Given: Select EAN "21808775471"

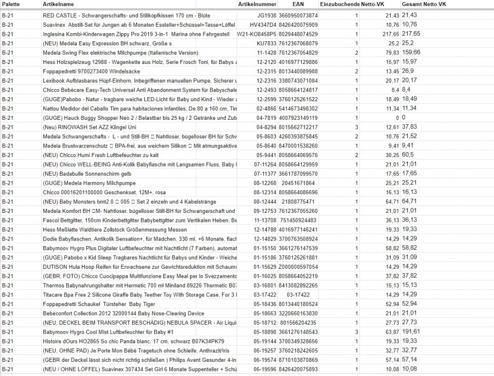Looking at the screenshot, I should 298,202.
